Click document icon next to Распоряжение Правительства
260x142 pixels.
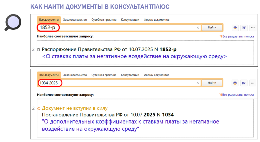(x=39, y=50)
